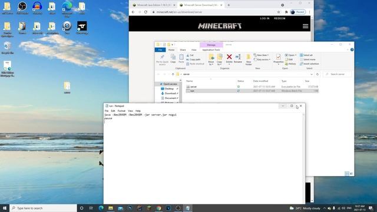Click the taskbar search box

(x=43, y=208)
